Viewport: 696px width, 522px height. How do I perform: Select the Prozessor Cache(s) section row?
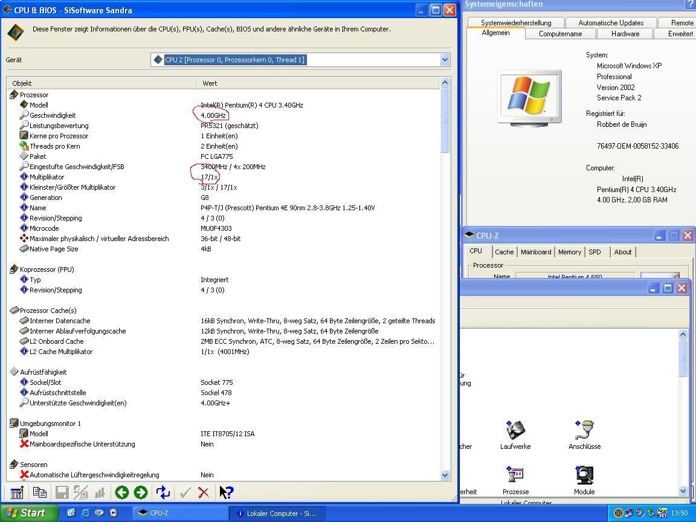point(223,311)
